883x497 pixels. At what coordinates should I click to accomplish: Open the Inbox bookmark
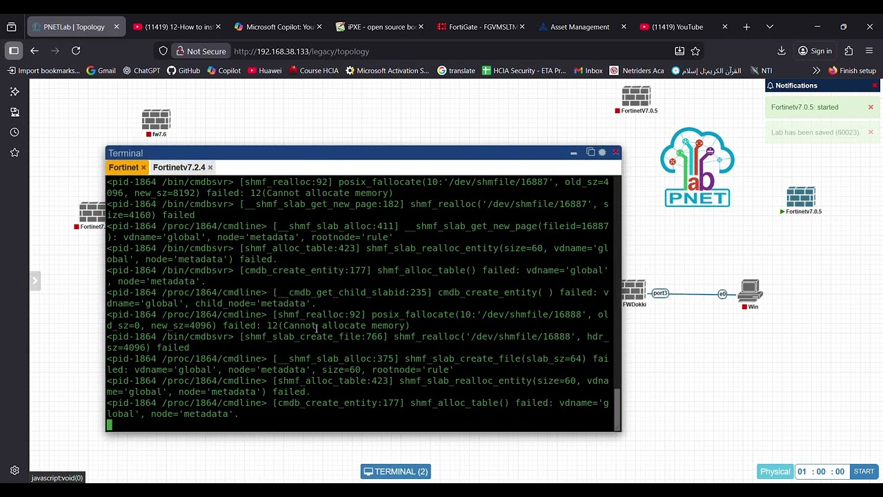point(588,70)
